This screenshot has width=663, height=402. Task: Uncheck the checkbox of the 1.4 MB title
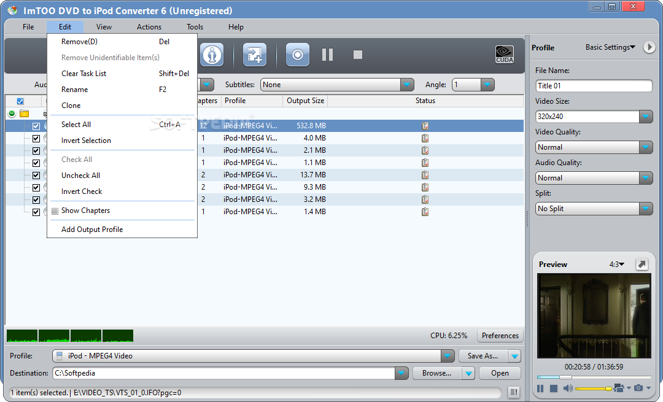click(x=36, y=212)
